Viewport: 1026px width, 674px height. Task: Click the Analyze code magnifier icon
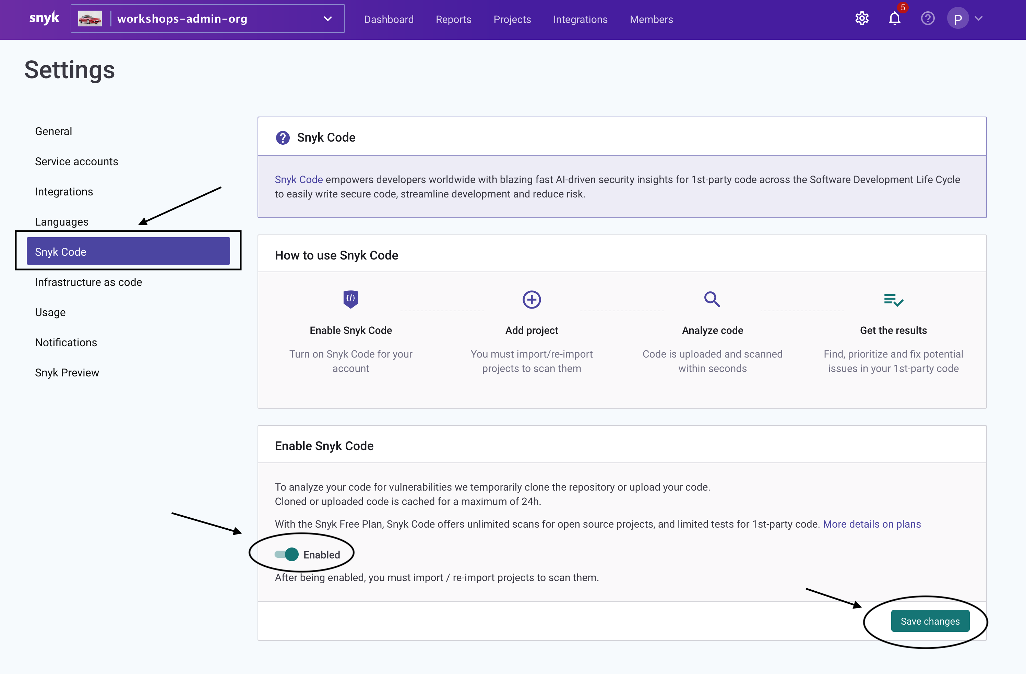(712, 299)
